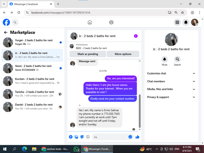Image resolution: width=204 pixels, height=153 pixels.
Task: Open WhatsApp from the taskbar
Action: tap(76, 149)
